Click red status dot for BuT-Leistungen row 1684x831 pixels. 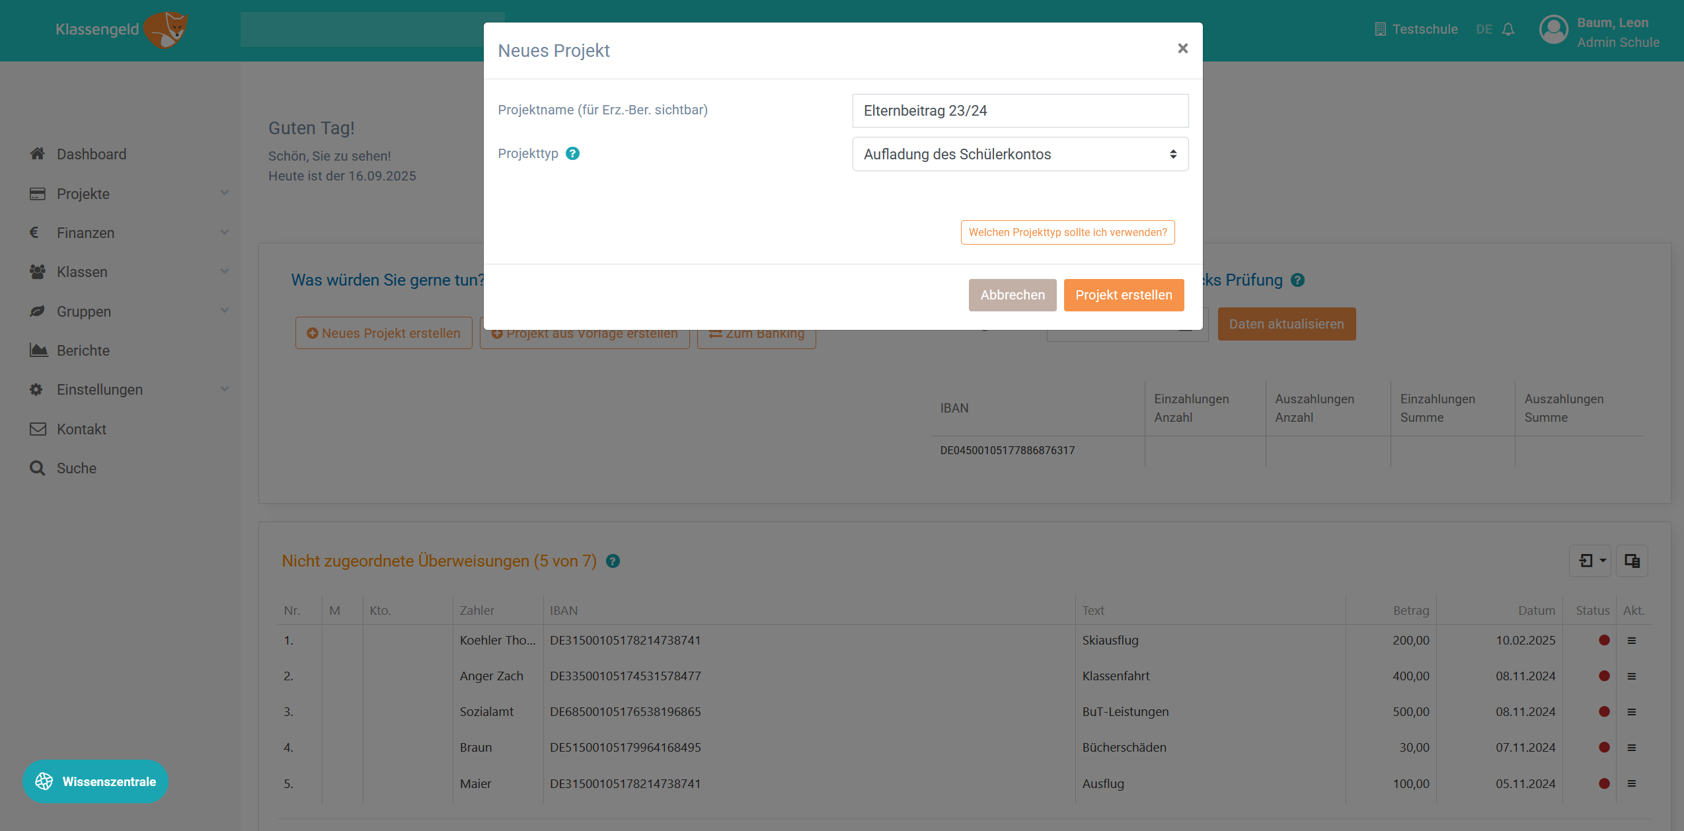1603,711
